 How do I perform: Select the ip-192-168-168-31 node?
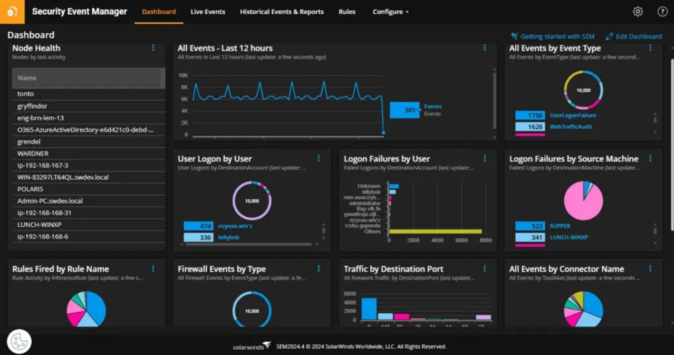pos(89,213)
